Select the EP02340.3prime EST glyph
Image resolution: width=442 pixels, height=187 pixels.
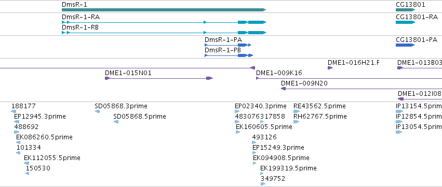coord(237,111)
